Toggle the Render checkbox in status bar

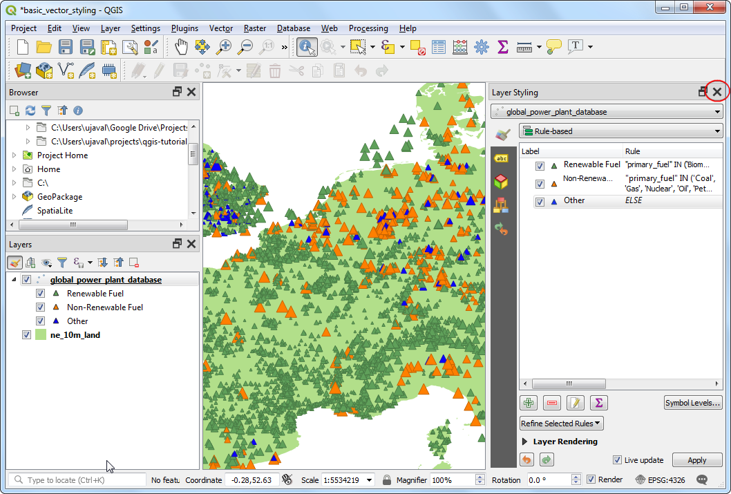pyautogui.click(x=591, y=479)
